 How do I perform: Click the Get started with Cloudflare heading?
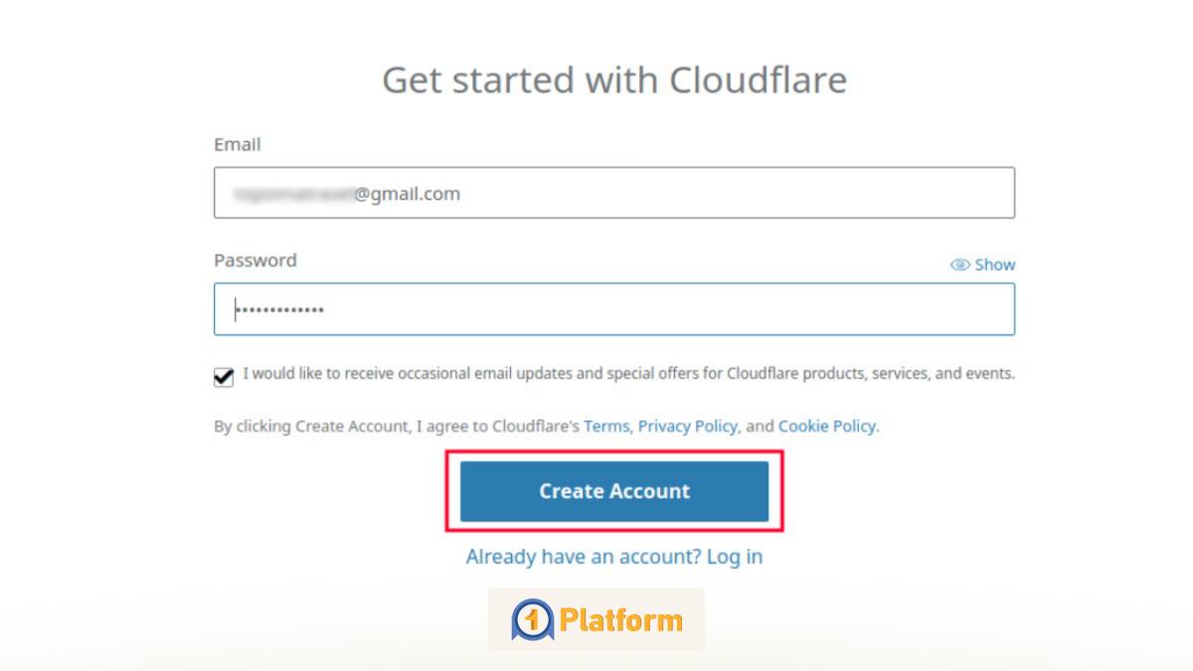pos(614,80)
